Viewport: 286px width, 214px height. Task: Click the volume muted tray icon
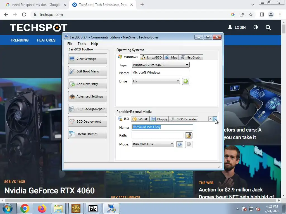pyautogui.click(x=258, y=209)
